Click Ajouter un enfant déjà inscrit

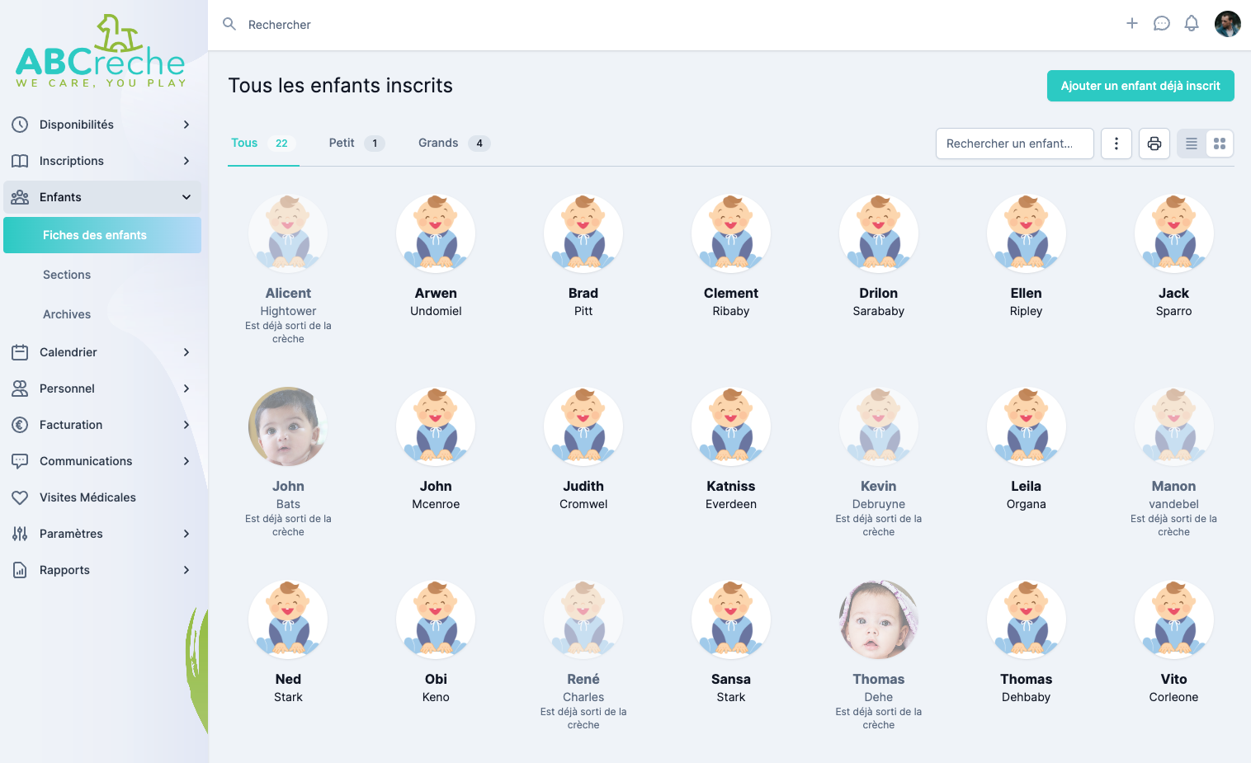[1140, 86]
